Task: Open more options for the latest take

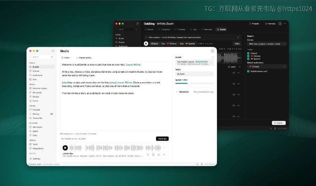Action: click(x=164, y=155)
